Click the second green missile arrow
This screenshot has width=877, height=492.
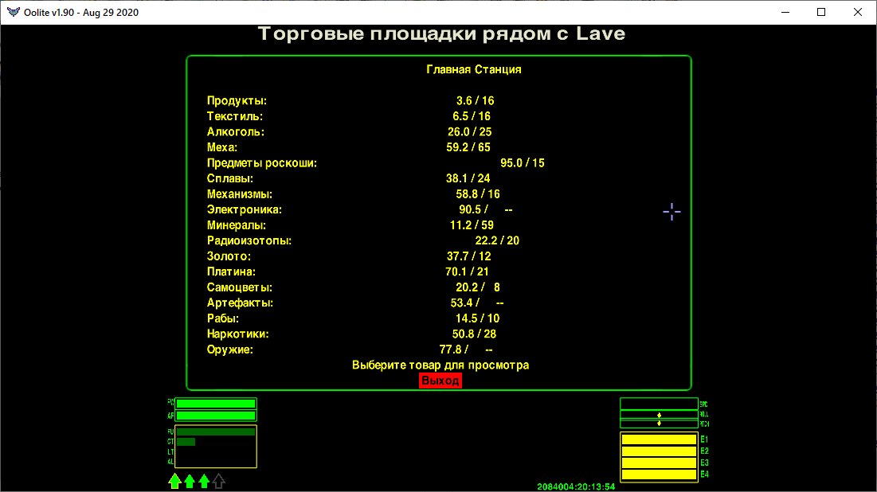pos(190,481)
